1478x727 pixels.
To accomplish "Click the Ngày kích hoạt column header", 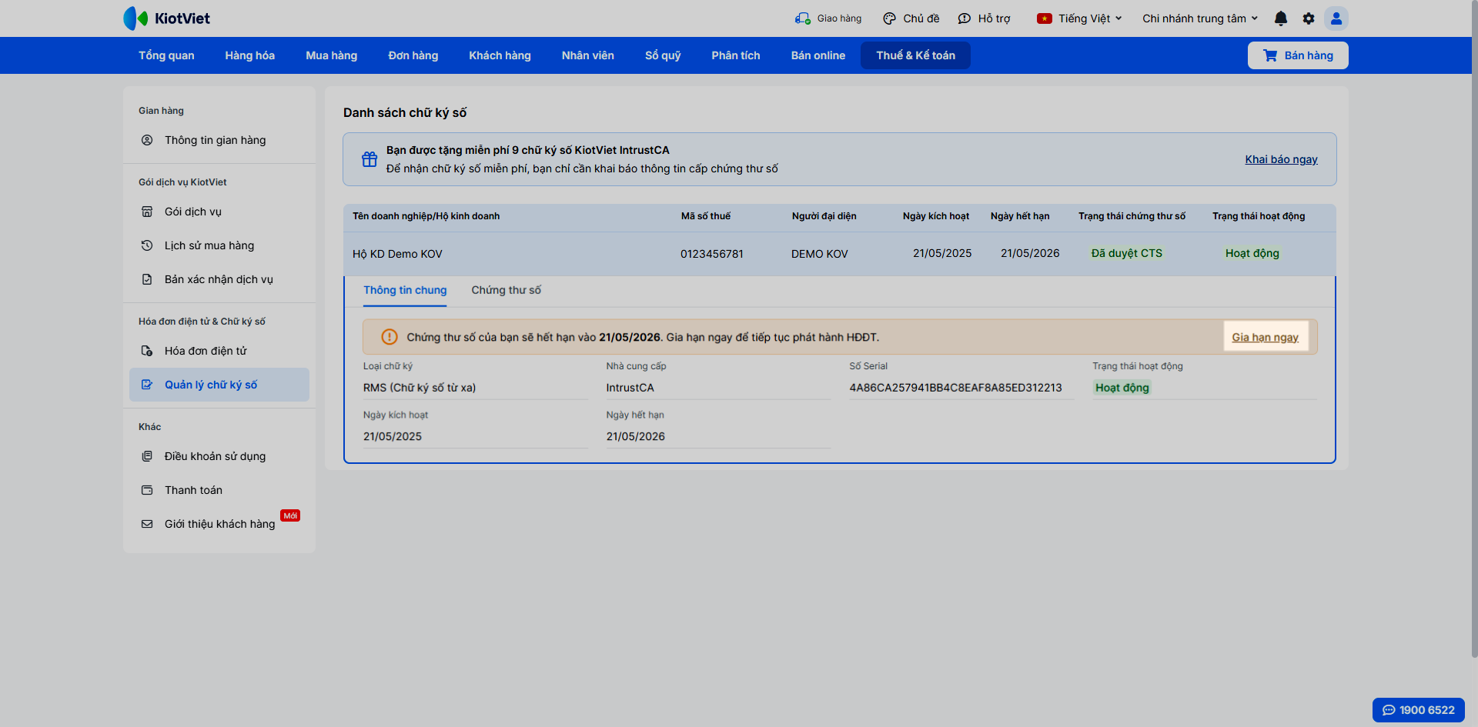I will point(936,216).
